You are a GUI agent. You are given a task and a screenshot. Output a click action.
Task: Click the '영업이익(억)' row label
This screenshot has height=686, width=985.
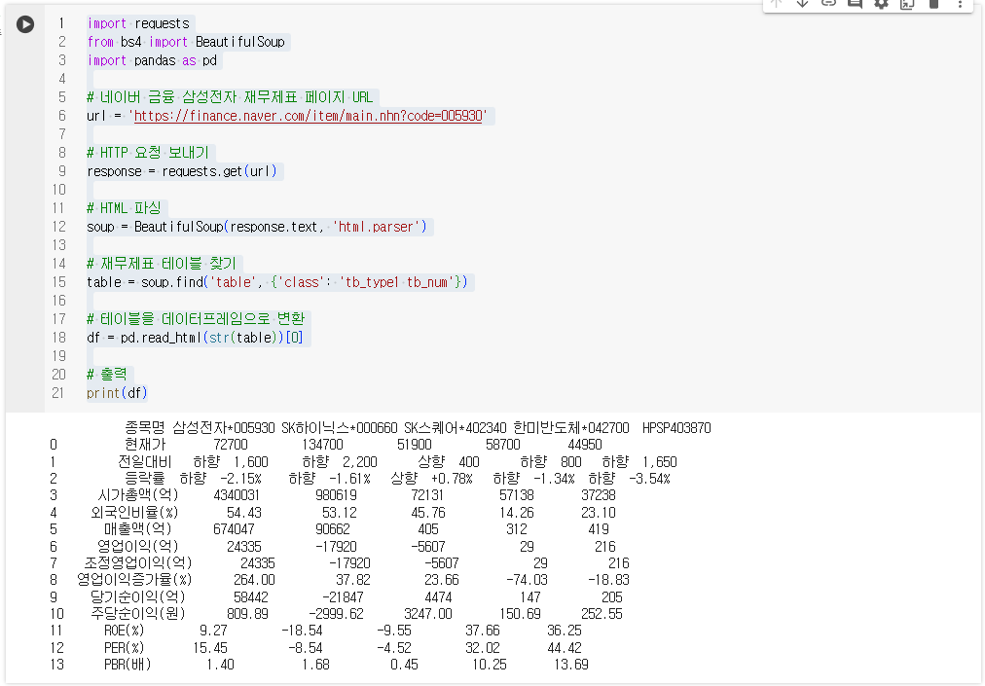[138, 547]
